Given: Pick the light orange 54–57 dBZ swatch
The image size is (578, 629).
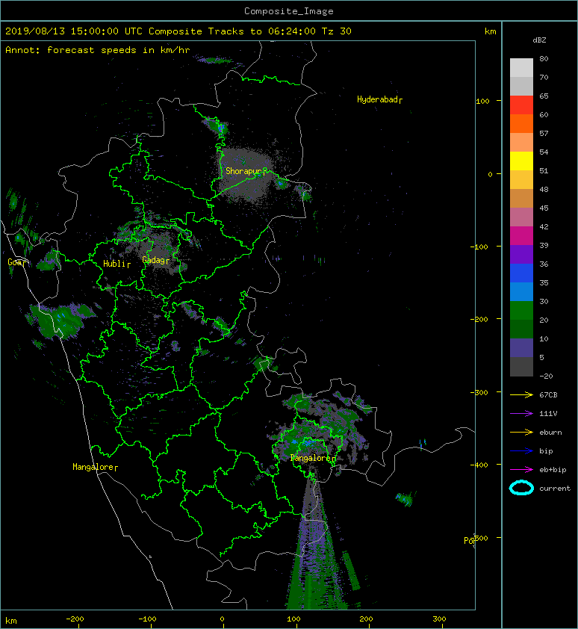Looking at the screenshot, I should 521,143.
